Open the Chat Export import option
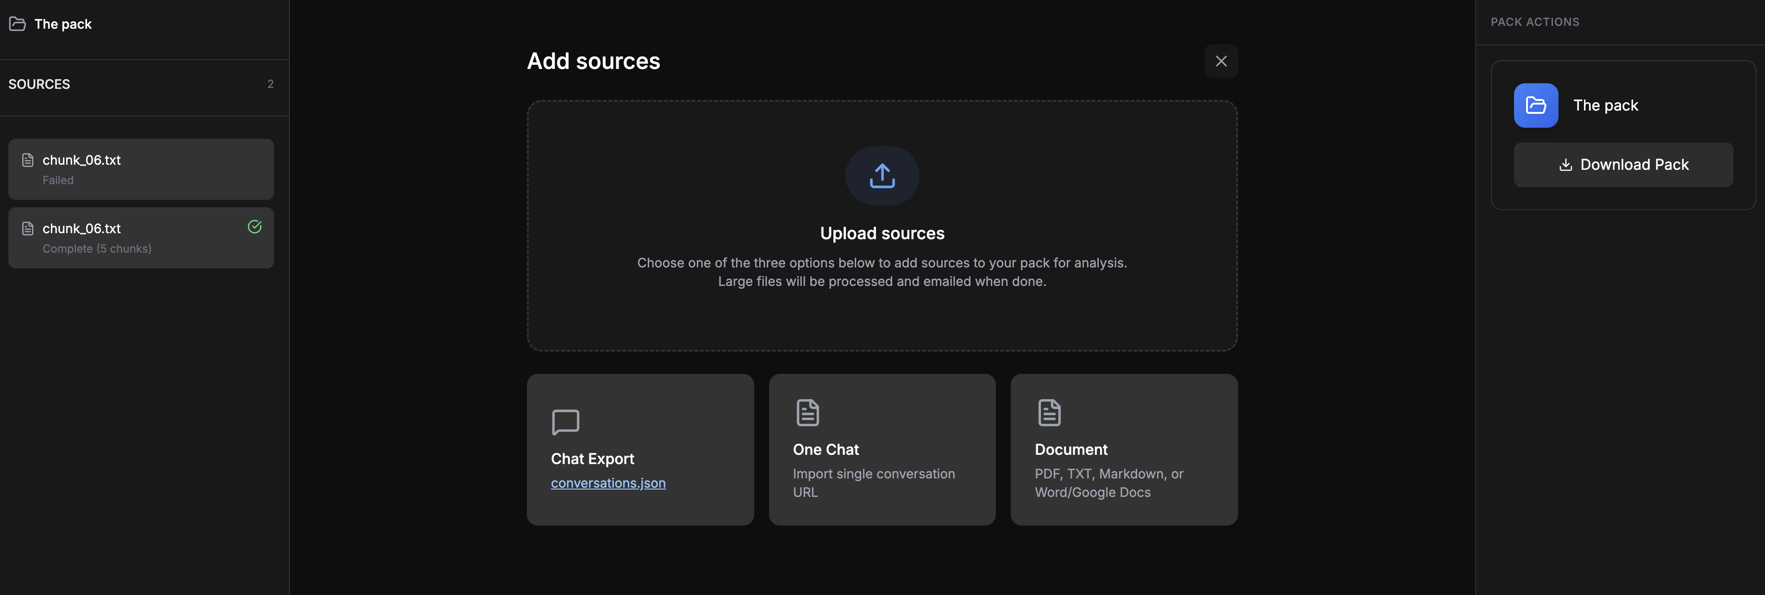Image resolution: width=1765 pixels, height=595 pixels. point(640,450)
